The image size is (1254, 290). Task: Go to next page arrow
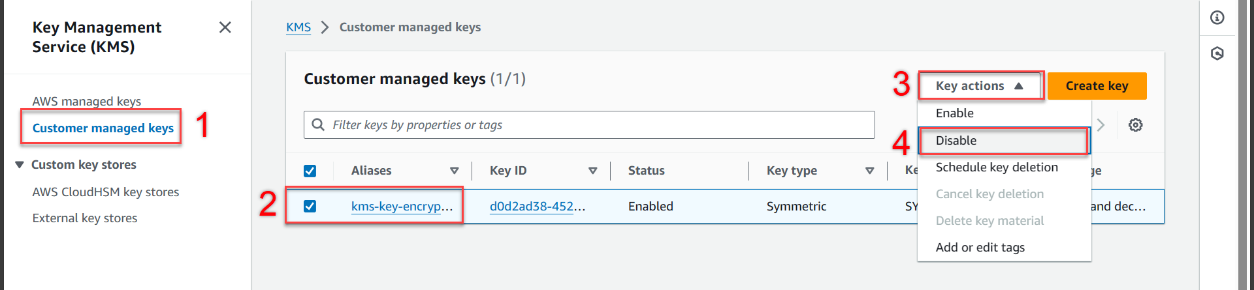(x=1101, y=125)
